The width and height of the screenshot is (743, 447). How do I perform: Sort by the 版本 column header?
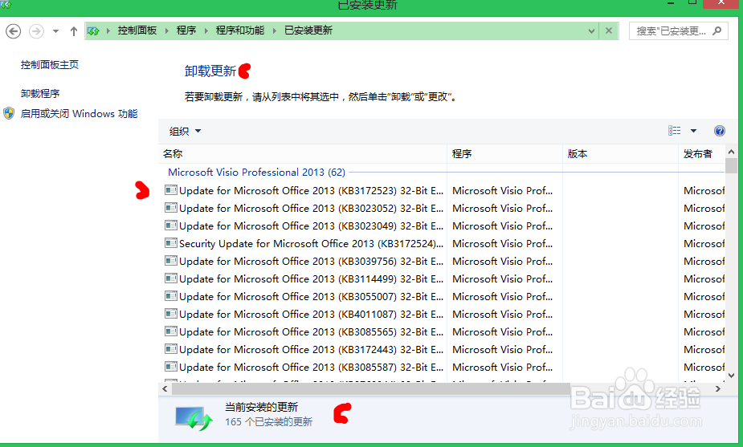(620, 154)
